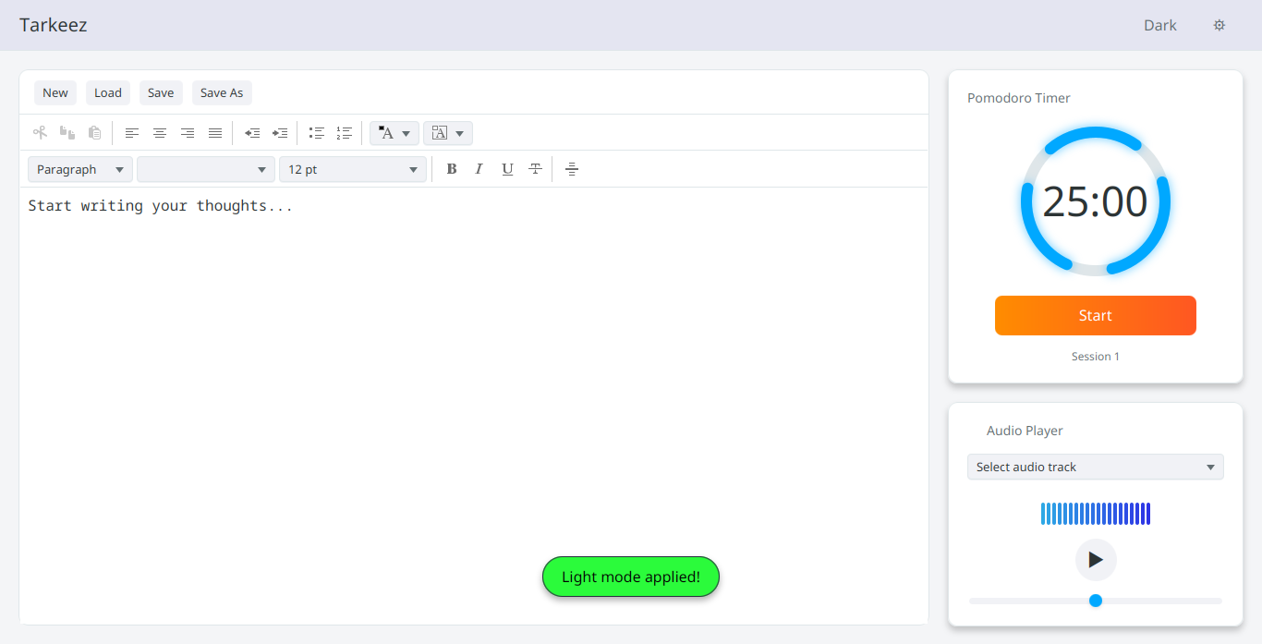The height and width of the screenshot is (644, 1262).
Task: Toggle underline formatting
Action: coord(507,169)
